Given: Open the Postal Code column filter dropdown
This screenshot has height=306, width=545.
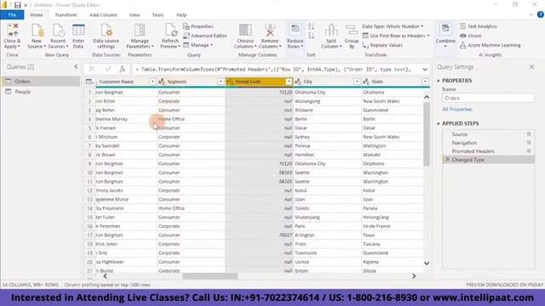Looking at the screenshot, I should pos(289,82).
